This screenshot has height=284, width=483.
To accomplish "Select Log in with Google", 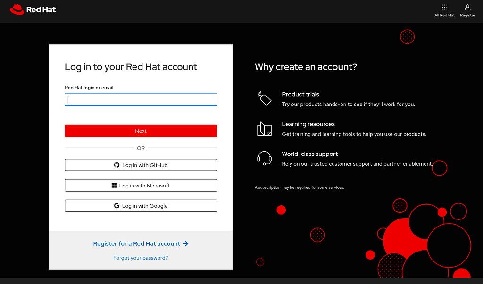I will coord(141,205).
